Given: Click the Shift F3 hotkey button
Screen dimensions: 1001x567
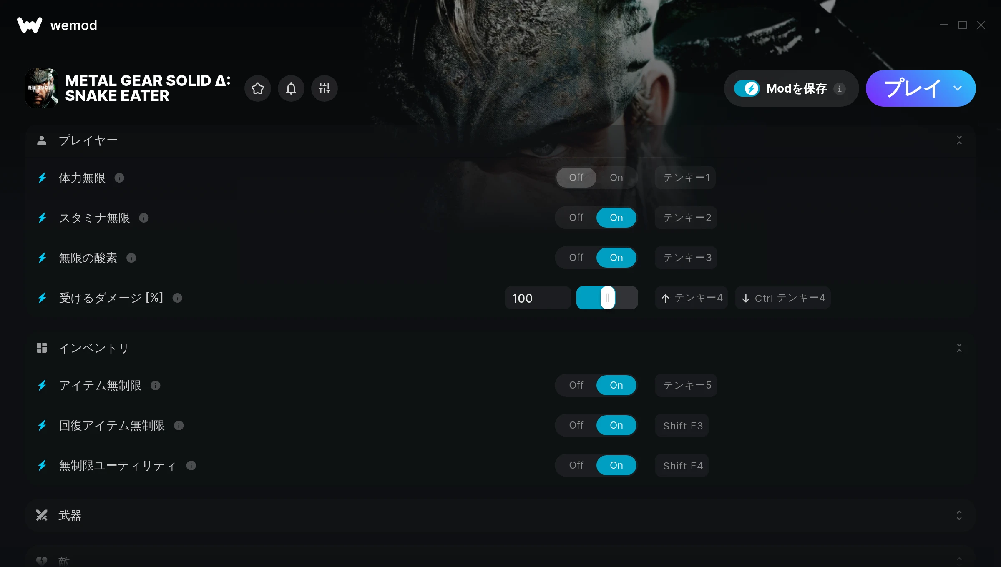Looking at the screenshot, I should click(682, 425).
